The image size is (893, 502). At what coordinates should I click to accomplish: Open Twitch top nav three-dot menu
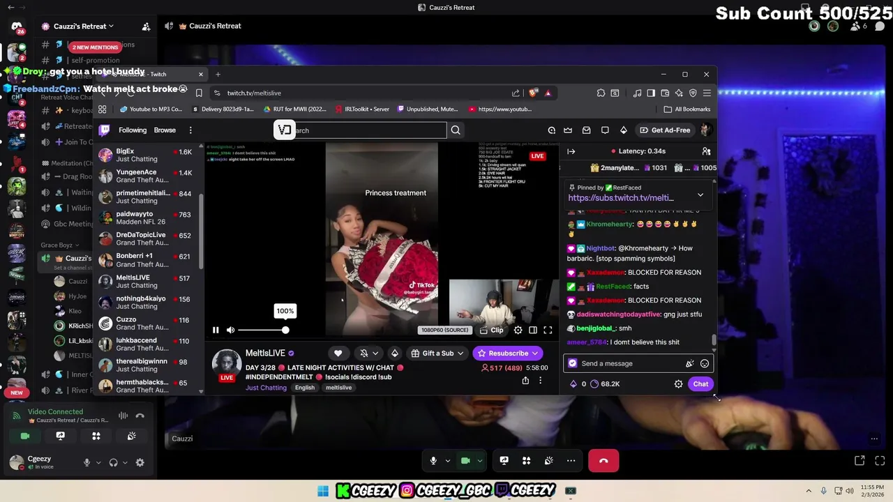point(190,130)
